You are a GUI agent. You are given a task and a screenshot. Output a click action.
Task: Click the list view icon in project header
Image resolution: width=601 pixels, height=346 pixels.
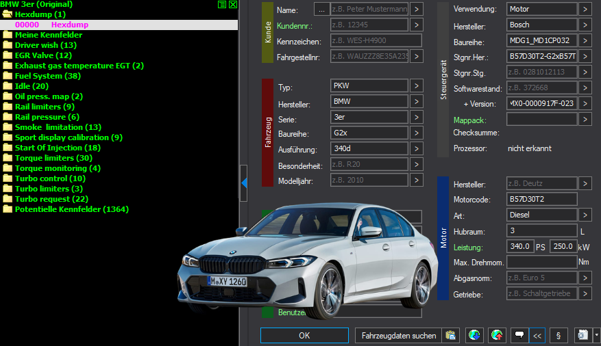coord(222,4)
